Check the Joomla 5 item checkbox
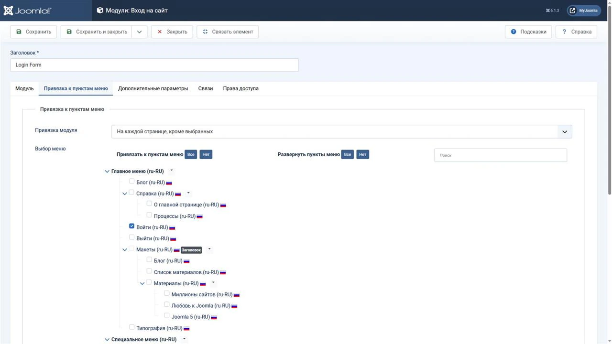This screenshot has width=612, height=344. coord(167,316)
